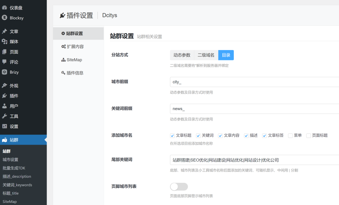339x205 pixels.
Task: Open the SiteMap settings tab
Action: point(74,60)
